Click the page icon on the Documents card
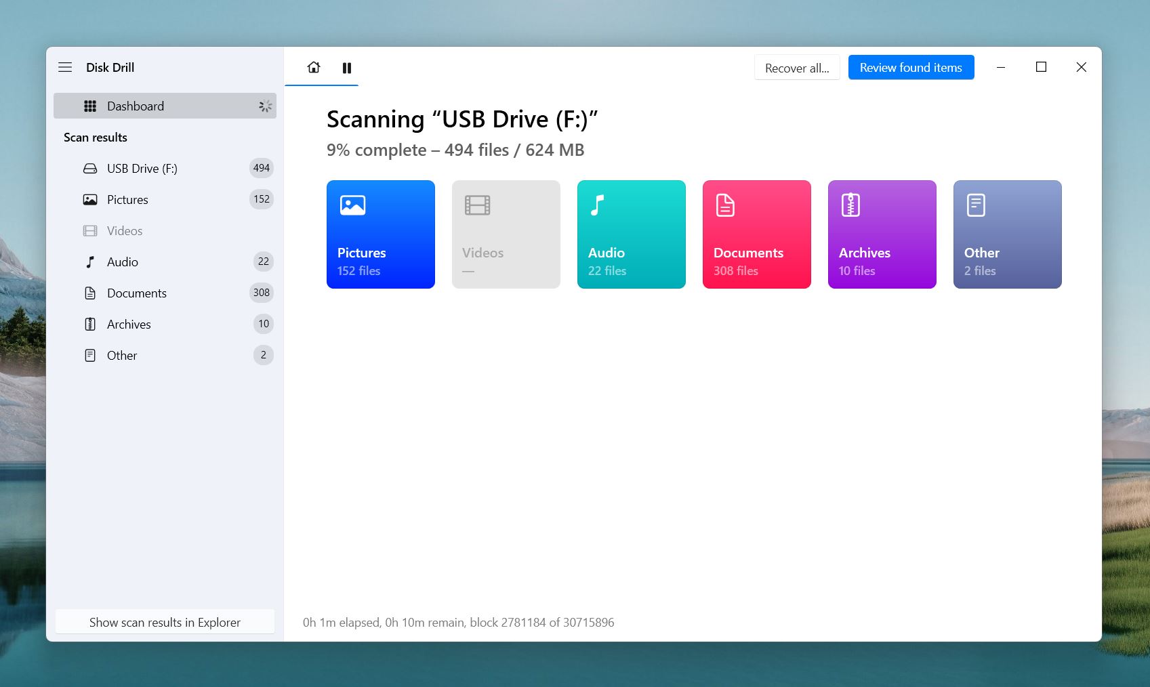The height and width of the screenshot is (687, 1150). coord(725,205)
